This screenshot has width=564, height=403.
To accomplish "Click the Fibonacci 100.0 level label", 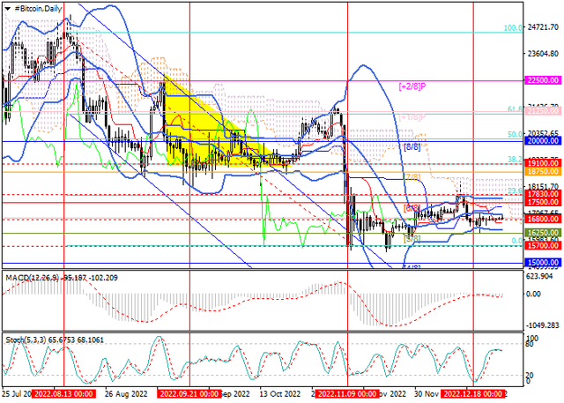I will pos(513,27).
